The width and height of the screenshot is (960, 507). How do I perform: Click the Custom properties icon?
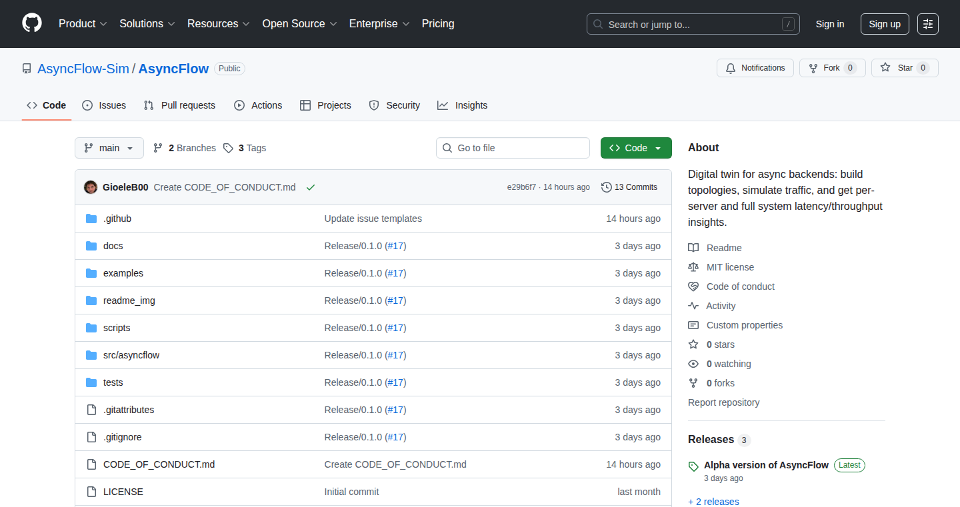[x=693, y=325]
